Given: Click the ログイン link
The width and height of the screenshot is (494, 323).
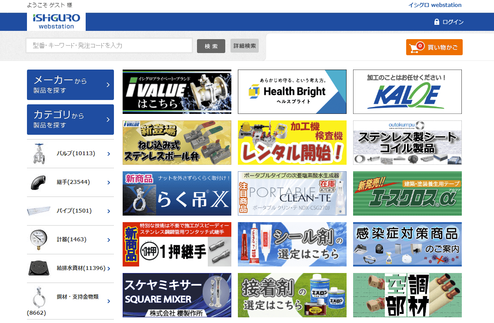Looking at the screenshot, I should click(x=453, y=22).
